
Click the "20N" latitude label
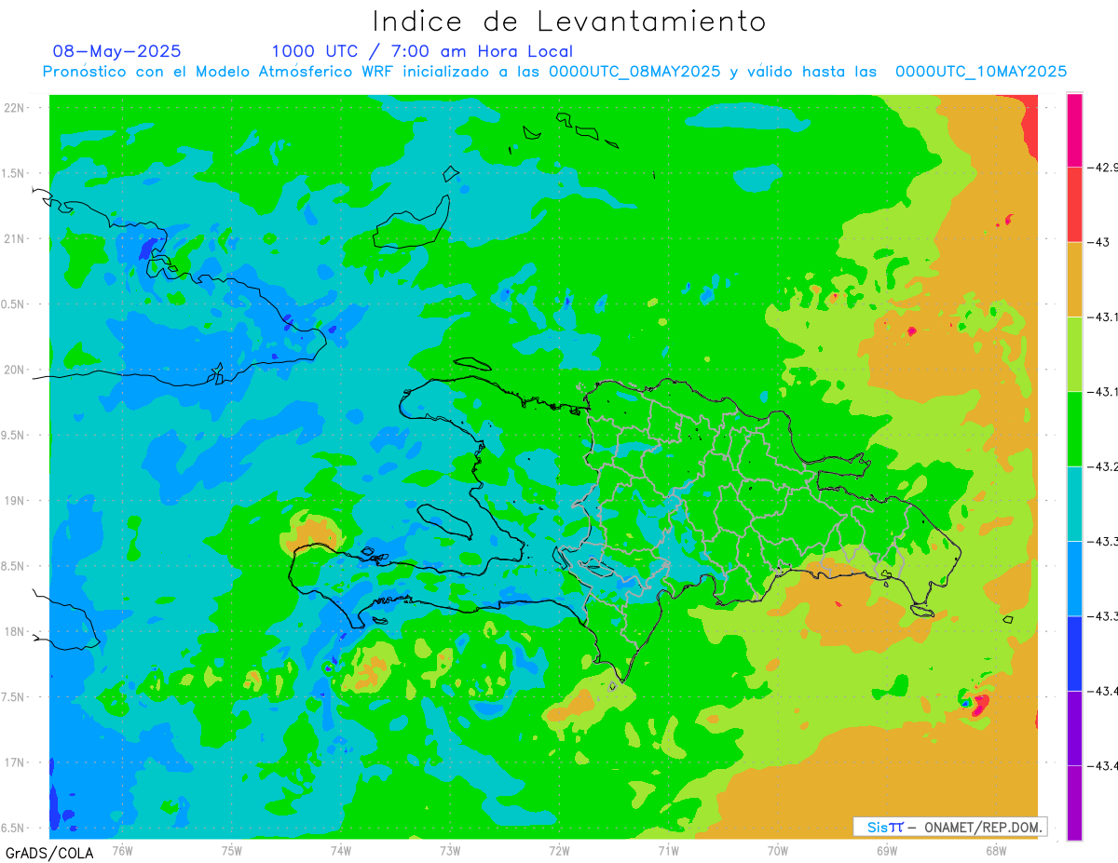(x=15, y=370)
